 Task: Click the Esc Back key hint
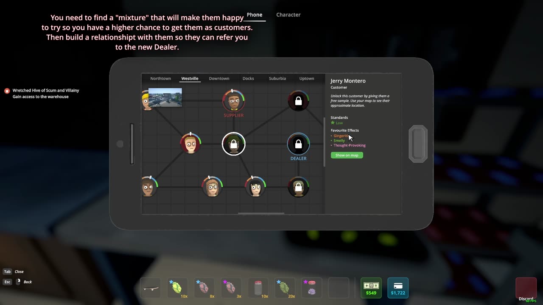click(17, 282)
